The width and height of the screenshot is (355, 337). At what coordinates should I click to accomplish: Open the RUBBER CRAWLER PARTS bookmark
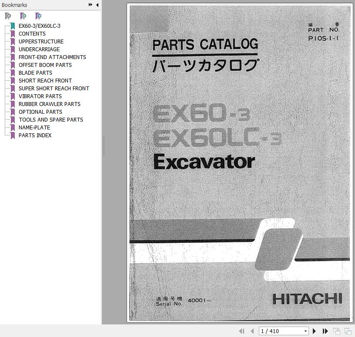point(49,104)
